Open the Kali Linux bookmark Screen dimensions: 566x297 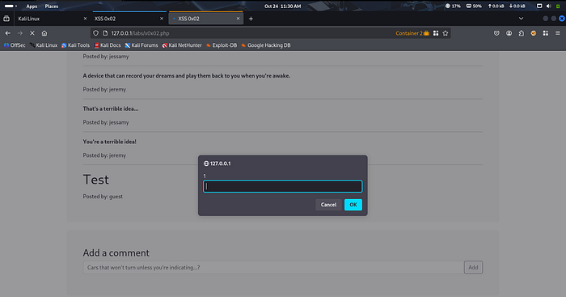coord(44,45)
